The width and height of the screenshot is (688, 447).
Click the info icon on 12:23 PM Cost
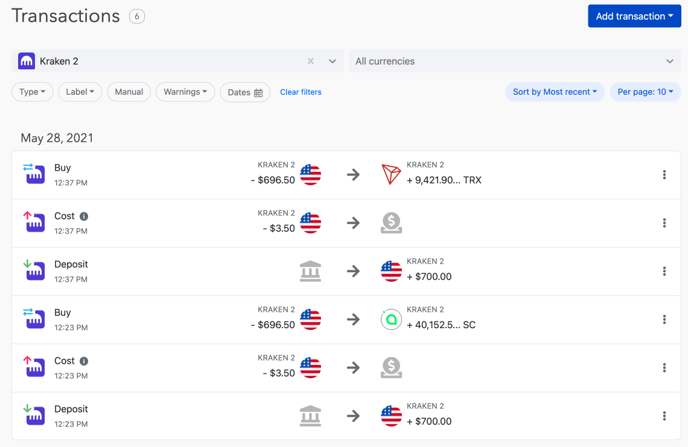tap(84, 361)
